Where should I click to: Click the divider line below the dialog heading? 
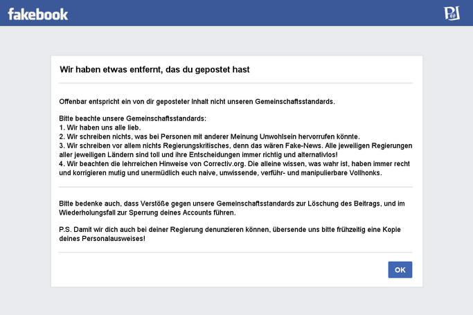point(235,83)
